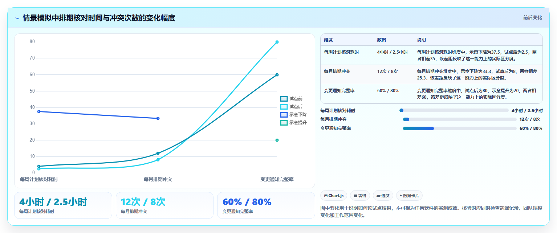Click the 变更通知完整率 table row label
Image resolution: width=557 pixels, height=233 pixels.
click(339, 91)
